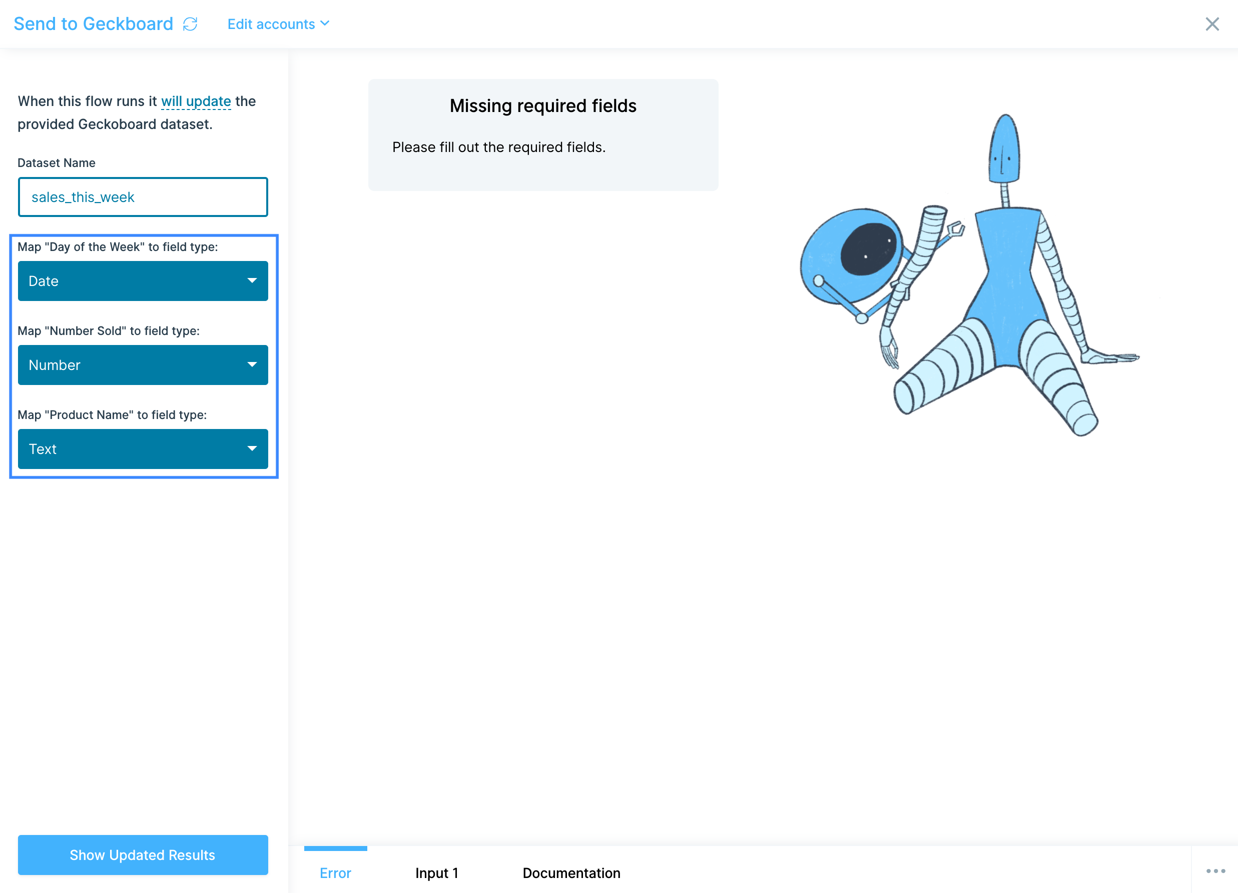Click the 'Map "Number Sold" to field type:' label

pos(109,330)
